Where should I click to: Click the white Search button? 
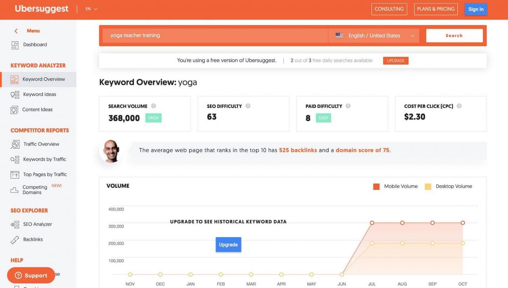tap(454, 35)
